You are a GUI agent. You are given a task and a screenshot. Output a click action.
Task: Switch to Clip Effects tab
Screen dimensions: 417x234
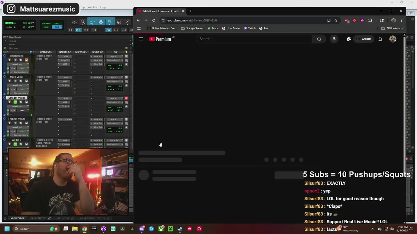pos(38,218)
